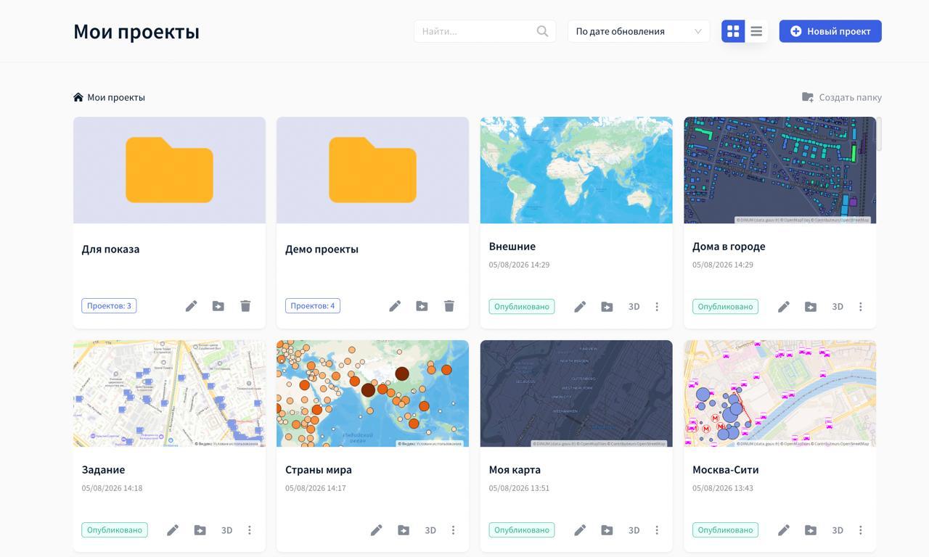Open the sort by update date dropdown
The height and width of the screenshot is (557, 929).
tap(639, 31)
